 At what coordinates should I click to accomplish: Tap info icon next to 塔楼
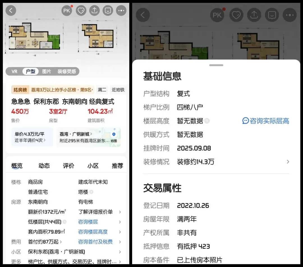[x=91, y=192]
